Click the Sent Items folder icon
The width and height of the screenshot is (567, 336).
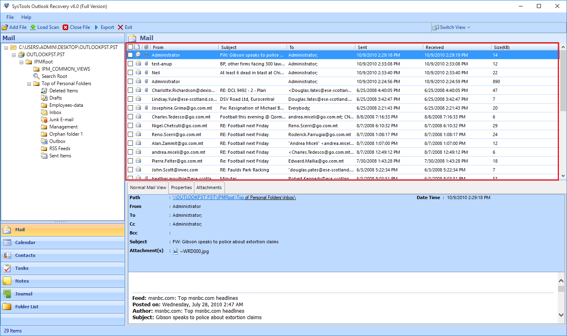coord(44,156)
